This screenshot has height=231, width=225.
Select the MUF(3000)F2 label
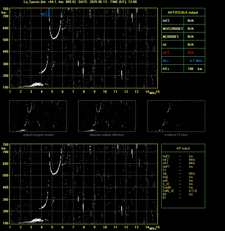point(173,29)
